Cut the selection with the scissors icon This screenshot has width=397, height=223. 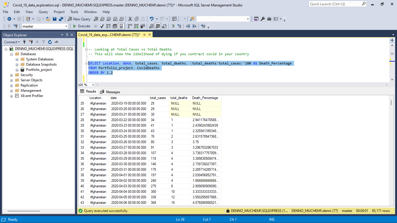coord(130,19)
